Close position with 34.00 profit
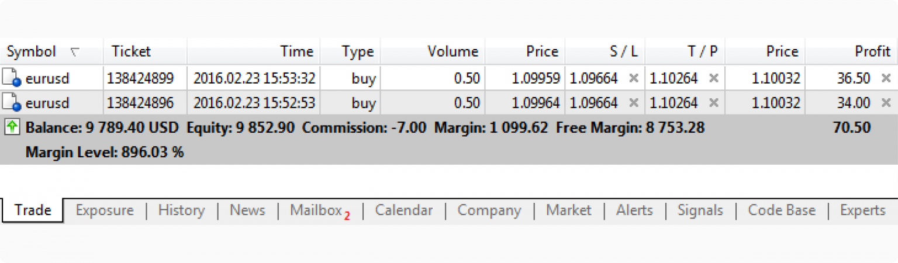This screenshot has height=263, width=898. point(885,103)
